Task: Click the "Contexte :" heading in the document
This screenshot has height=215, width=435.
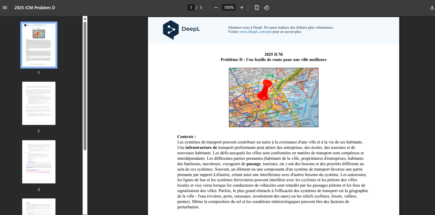Action: click(x=186, y=137)
